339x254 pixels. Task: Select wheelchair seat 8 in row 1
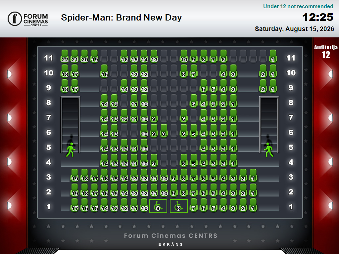pyautogui.click(x=178, y=206)
